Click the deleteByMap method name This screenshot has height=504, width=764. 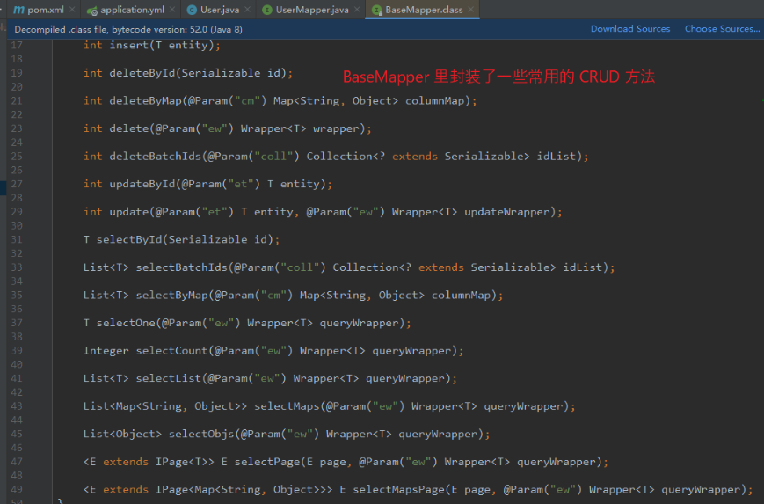[x=145, y=101]
